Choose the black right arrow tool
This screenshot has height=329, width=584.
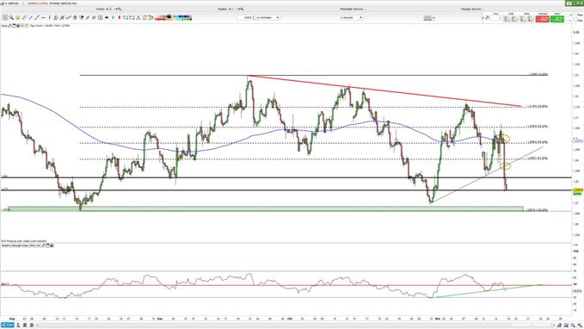tap(107, 17)
